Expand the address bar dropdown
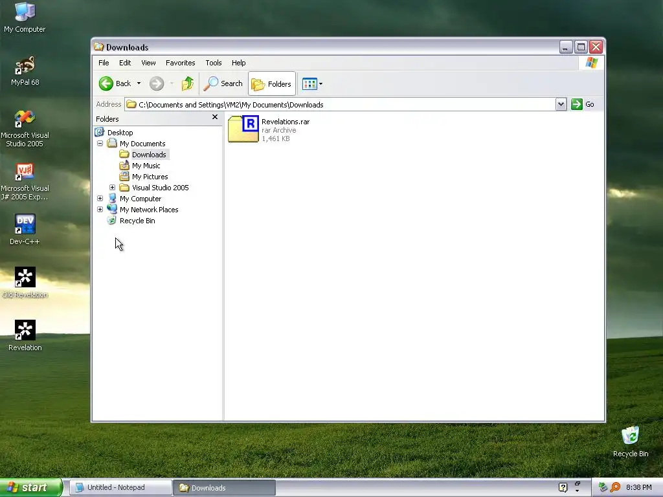Screen dimensions: 663x497 (x=561, y=104)
